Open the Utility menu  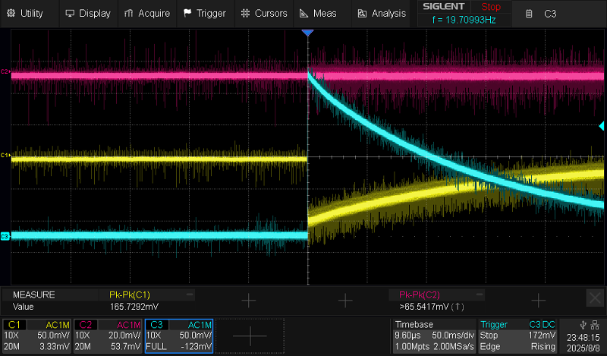(26, 13)
